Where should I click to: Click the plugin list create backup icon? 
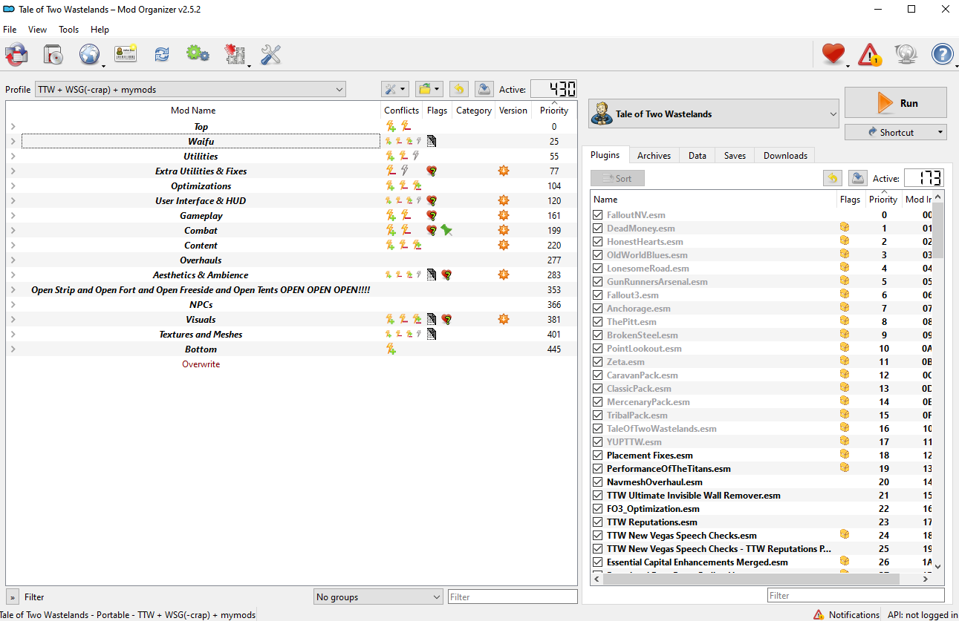pyautogui.click(x=857, y=178)
